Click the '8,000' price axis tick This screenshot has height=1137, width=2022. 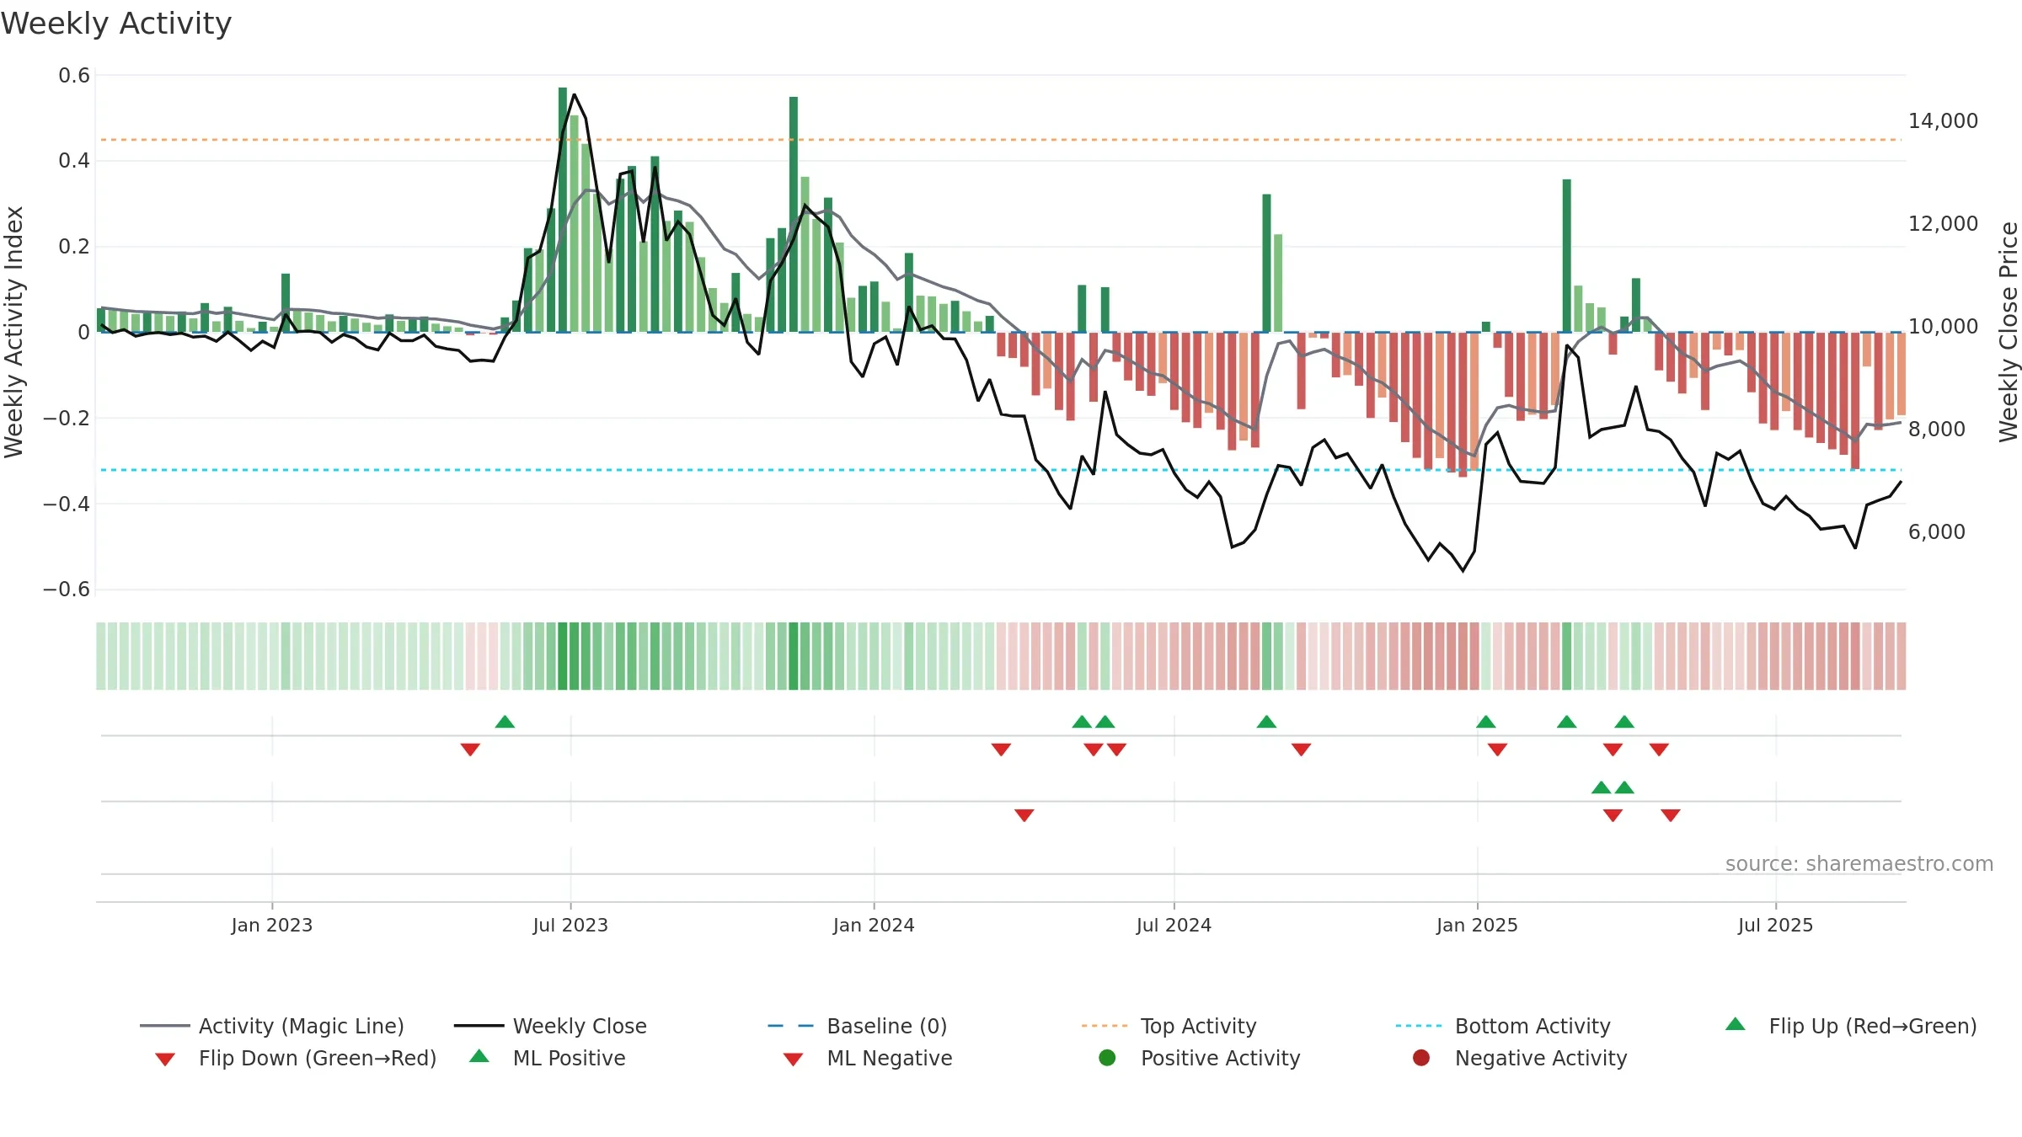click(1937, 430)
